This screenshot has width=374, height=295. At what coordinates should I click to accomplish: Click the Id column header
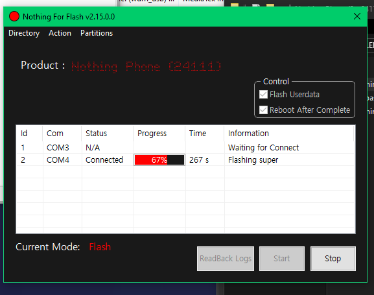(x=30, y=133)
